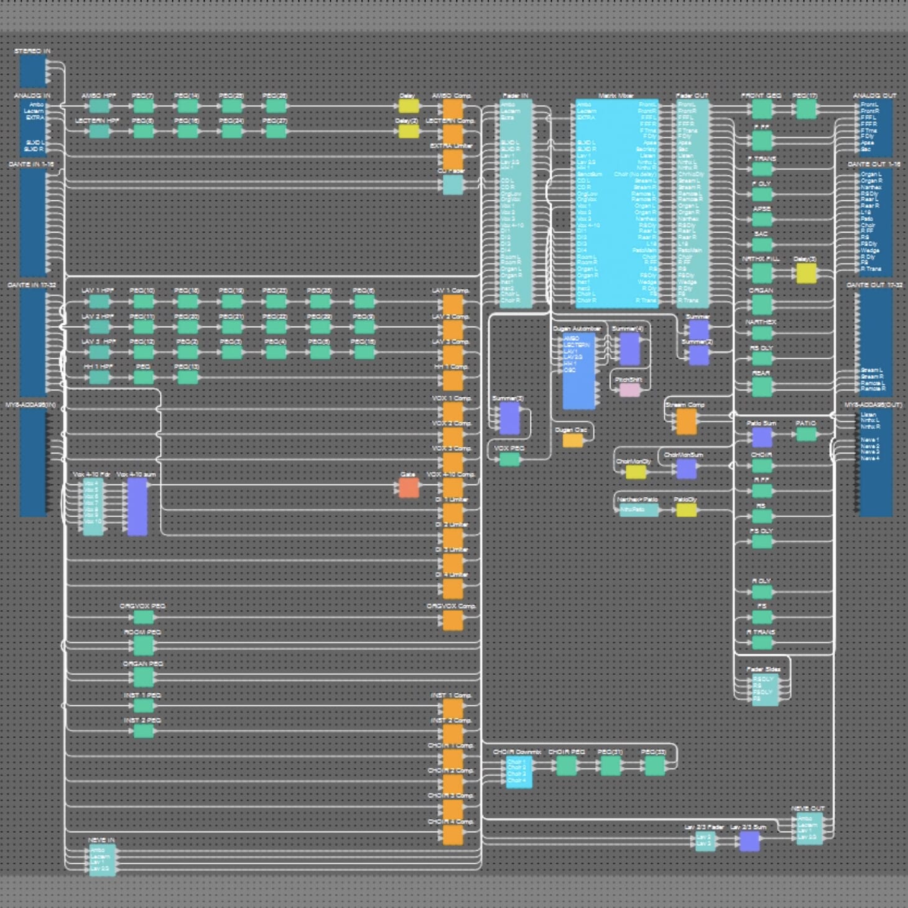Select the CHOIR Downmix block
Viewport: 908px width, 908px height.
pos(519,772)
